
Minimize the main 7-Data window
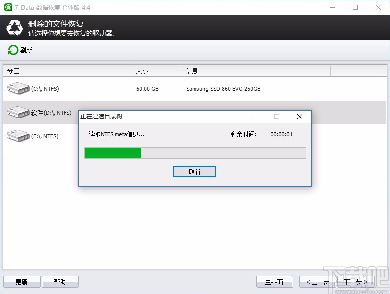coord(333,7)
